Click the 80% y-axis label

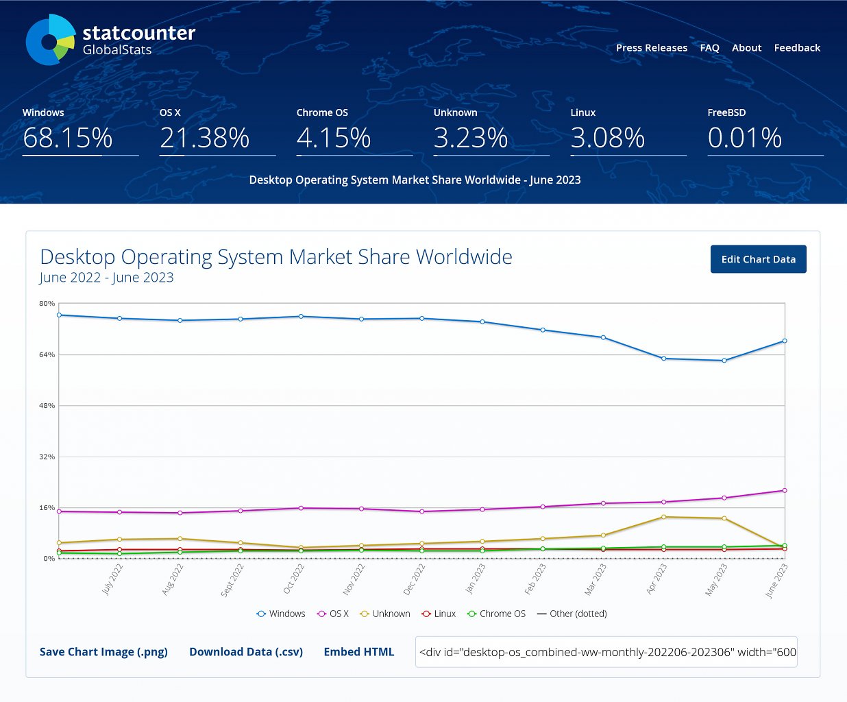[47, 303]
